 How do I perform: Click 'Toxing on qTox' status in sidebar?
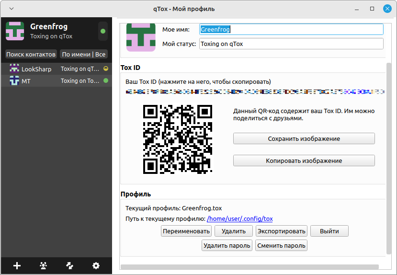51,36
